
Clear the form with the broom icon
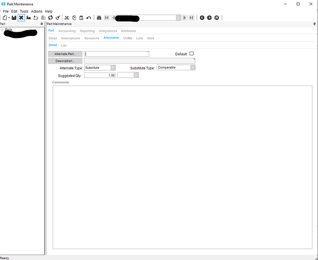58,18
